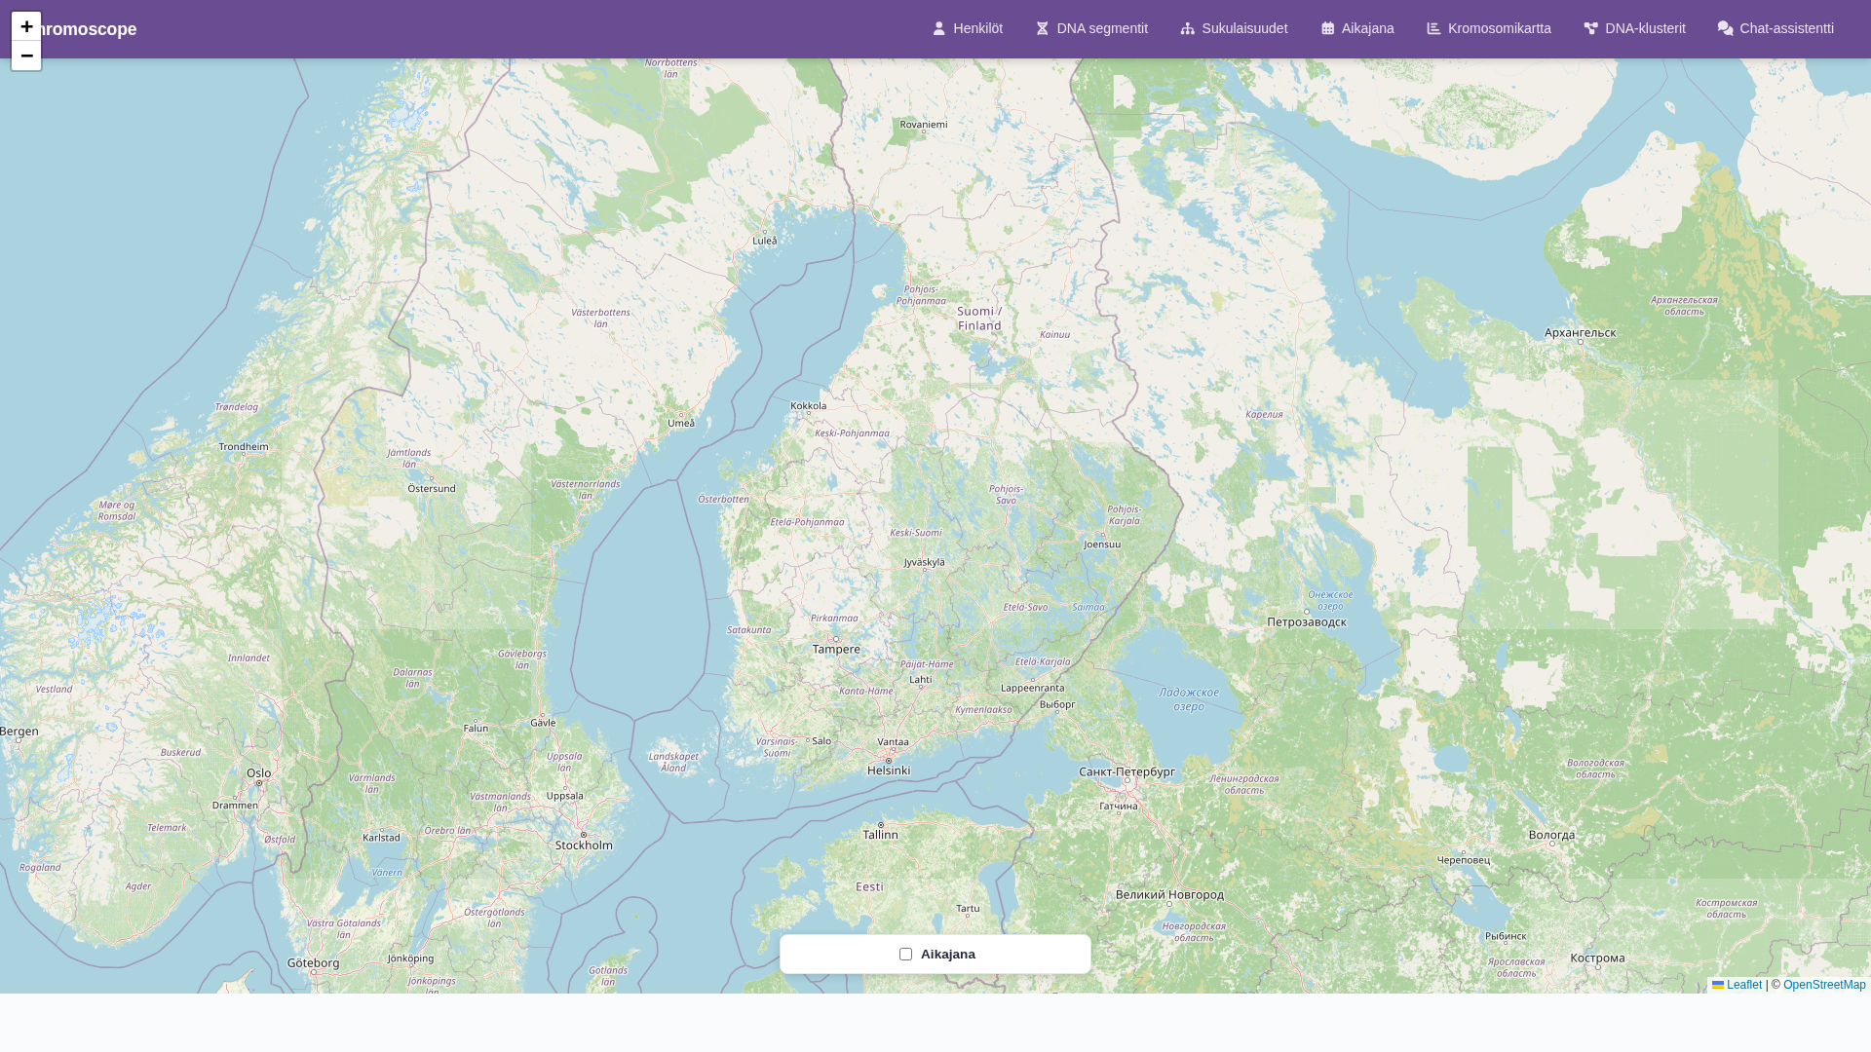Open the Chat-assistentti page
Image resolution: width=1871 pixels, height=1052 pixels.
click(1786, 28)
